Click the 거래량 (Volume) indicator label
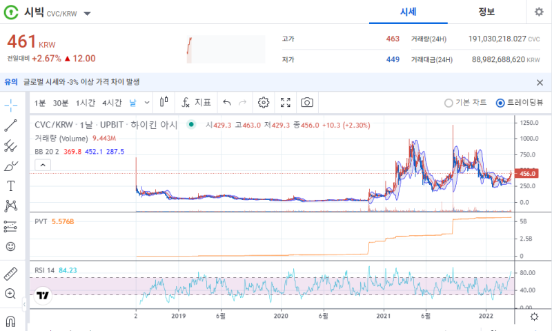 [61, 139]
